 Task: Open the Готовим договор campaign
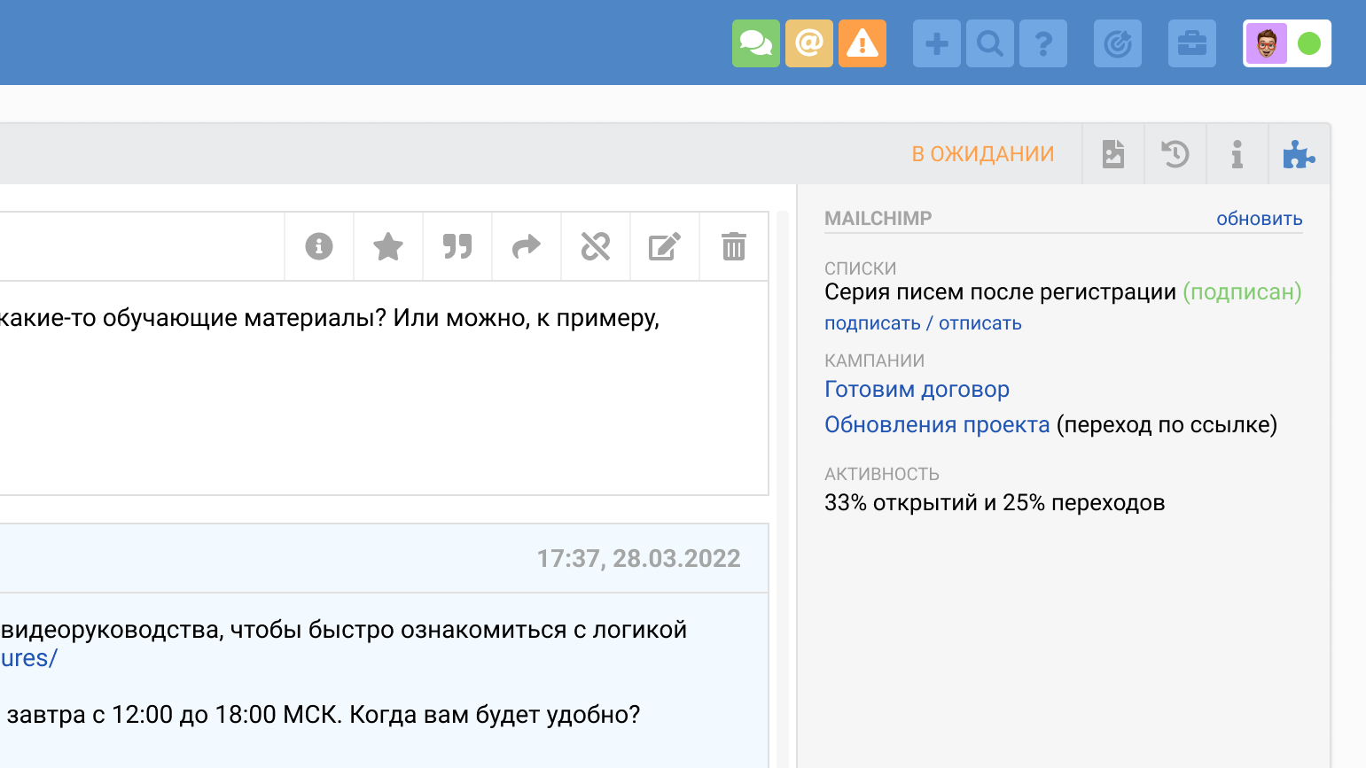[917, 389]
